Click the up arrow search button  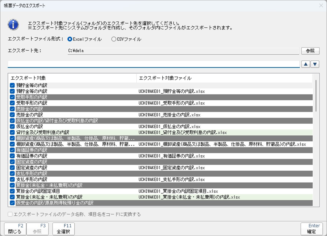click(305, 64)
